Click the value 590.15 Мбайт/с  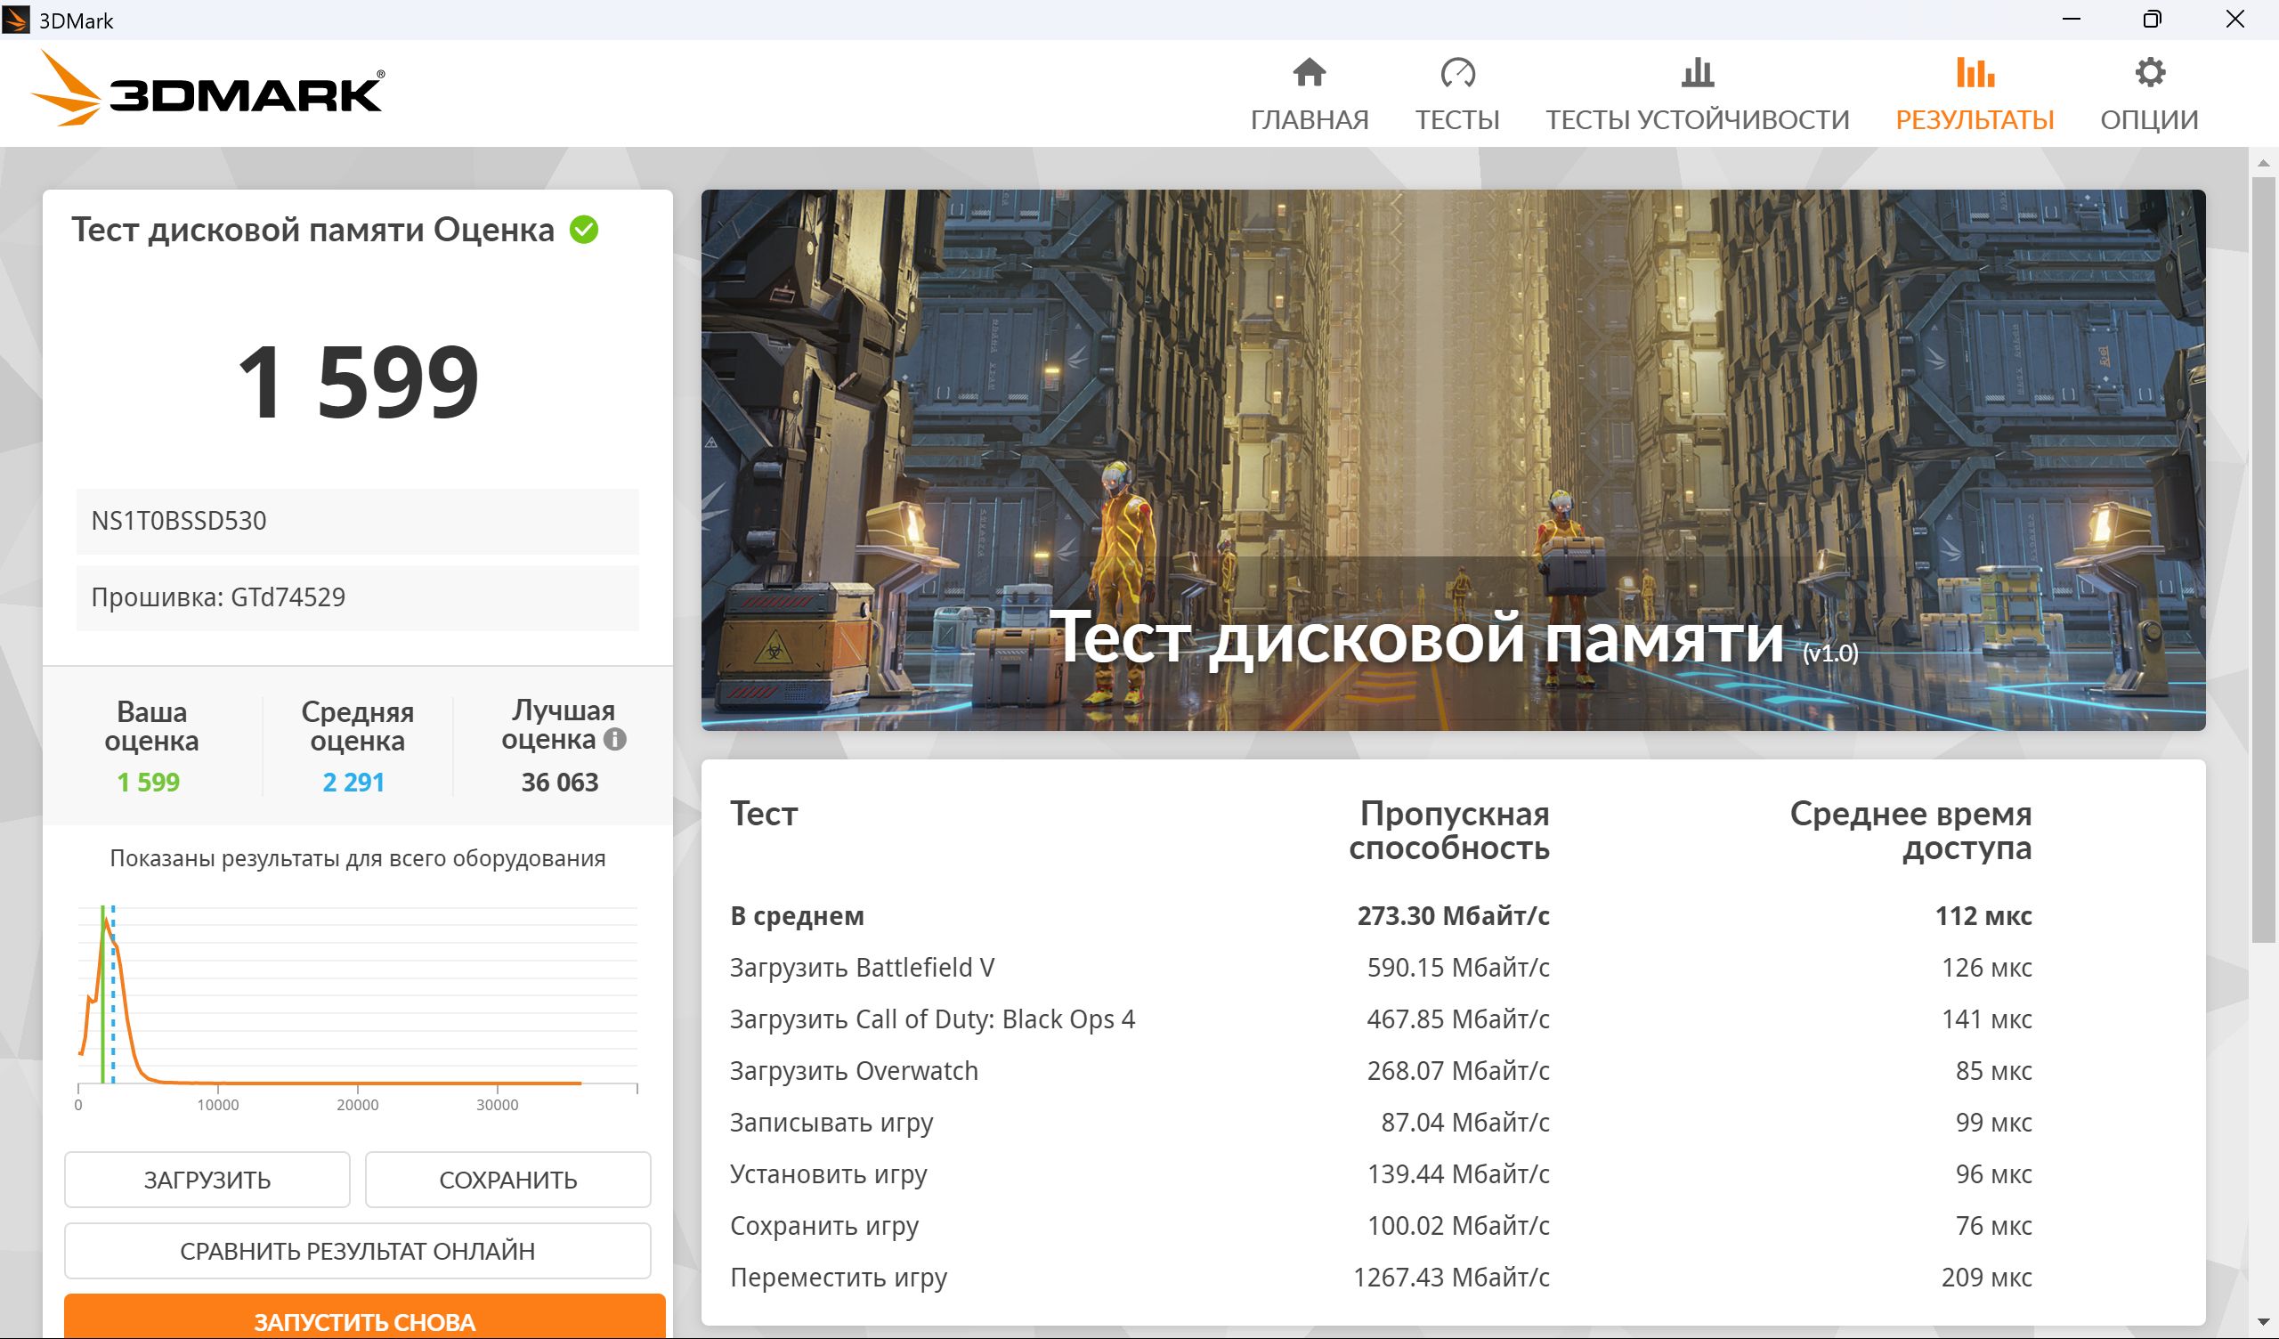1458,968
